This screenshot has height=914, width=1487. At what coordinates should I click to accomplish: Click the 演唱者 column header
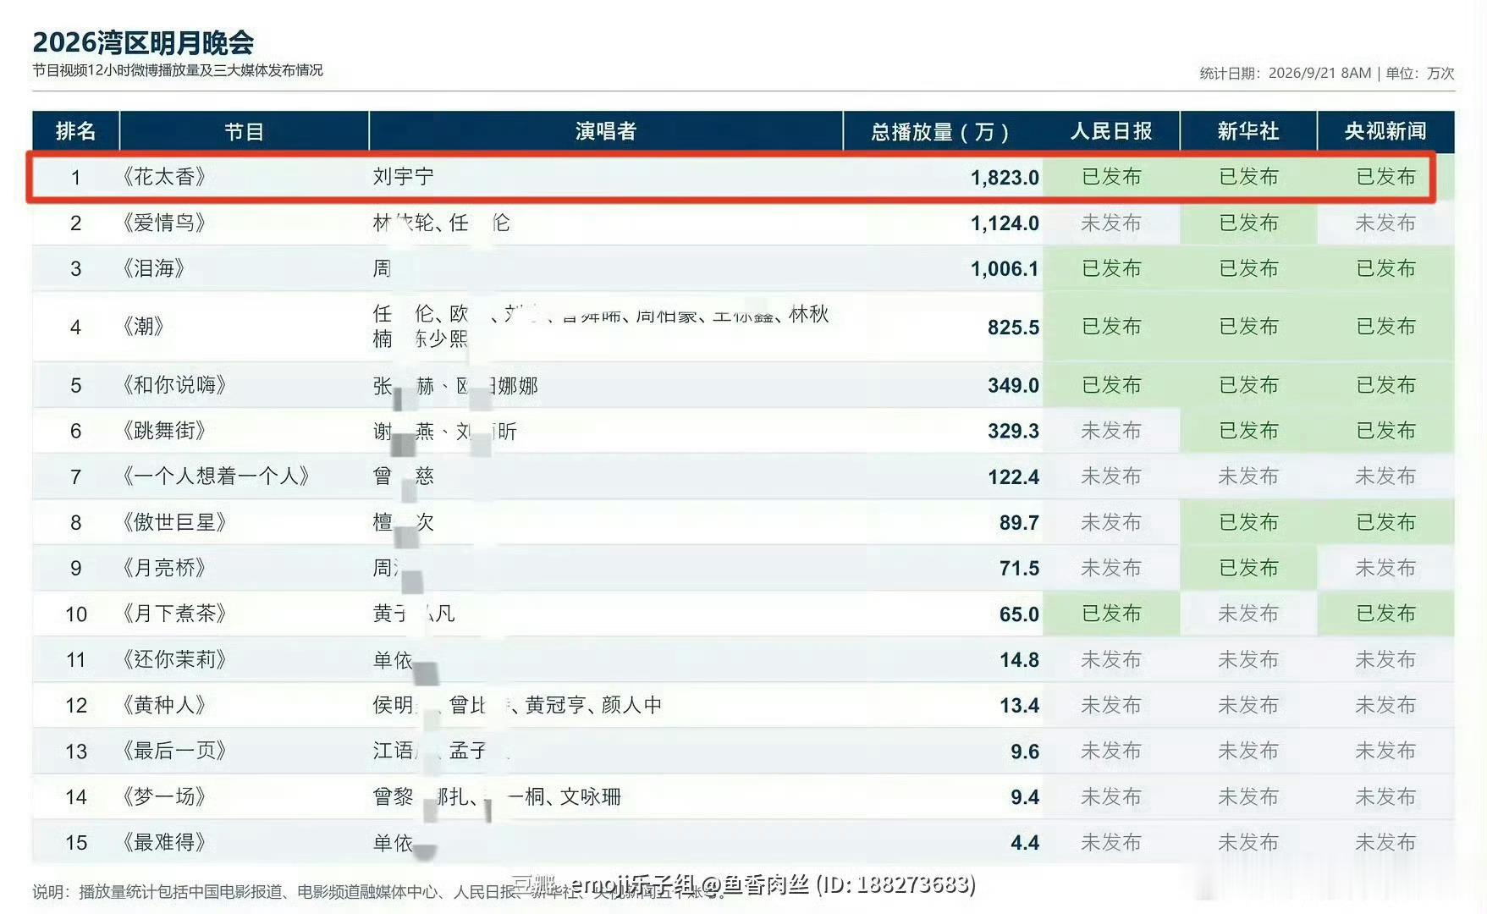point(606,131)
